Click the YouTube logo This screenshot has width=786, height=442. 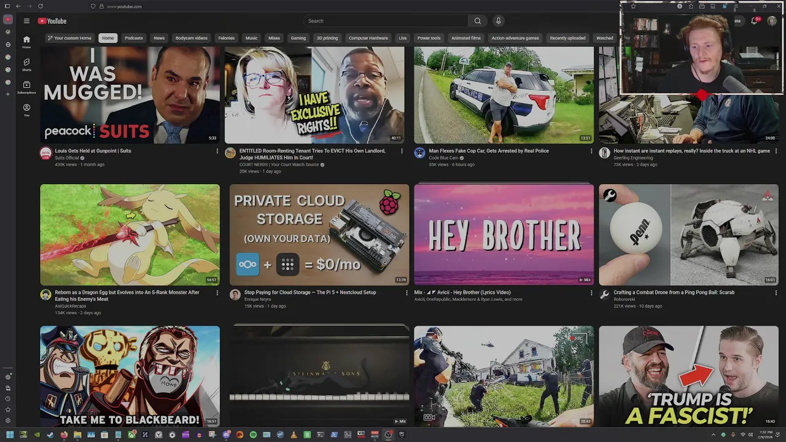pyautogui.click(x=52, y=21)
